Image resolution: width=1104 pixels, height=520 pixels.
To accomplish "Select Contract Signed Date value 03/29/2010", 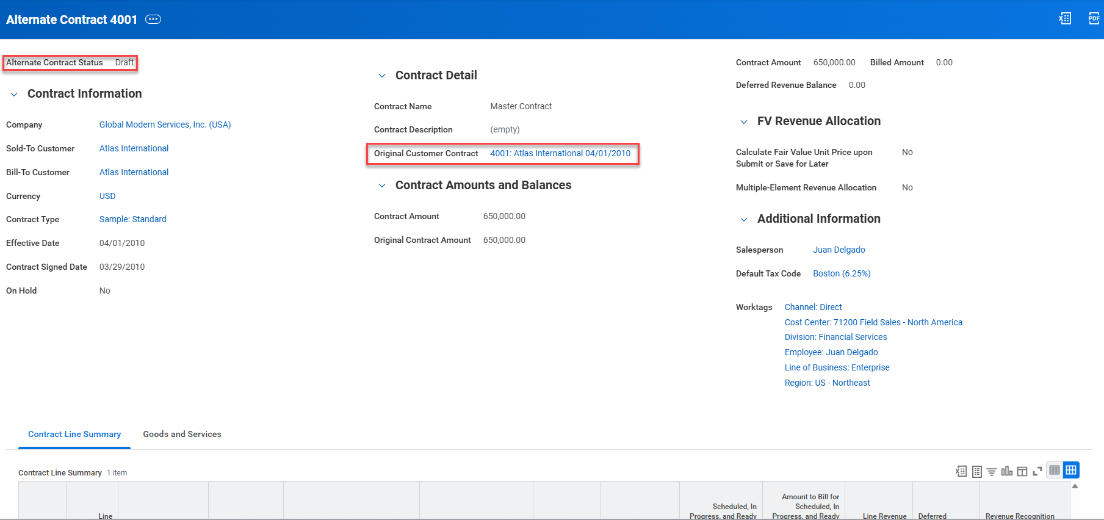I will 122,267.
